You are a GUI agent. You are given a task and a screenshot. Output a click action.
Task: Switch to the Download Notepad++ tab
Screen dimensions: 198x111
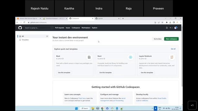[55, 18]
